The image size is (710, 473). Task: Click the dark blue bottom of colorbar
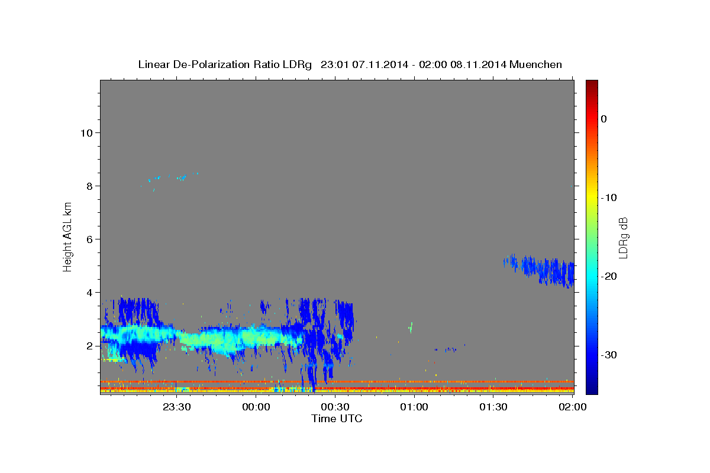pos(592,388)
